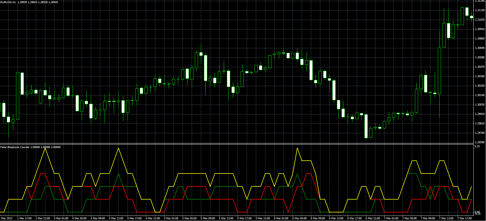This screenshot has width=486, height=221.
Task: Click the 6 Mar 05:00 time label
Action: click(299, 218)
